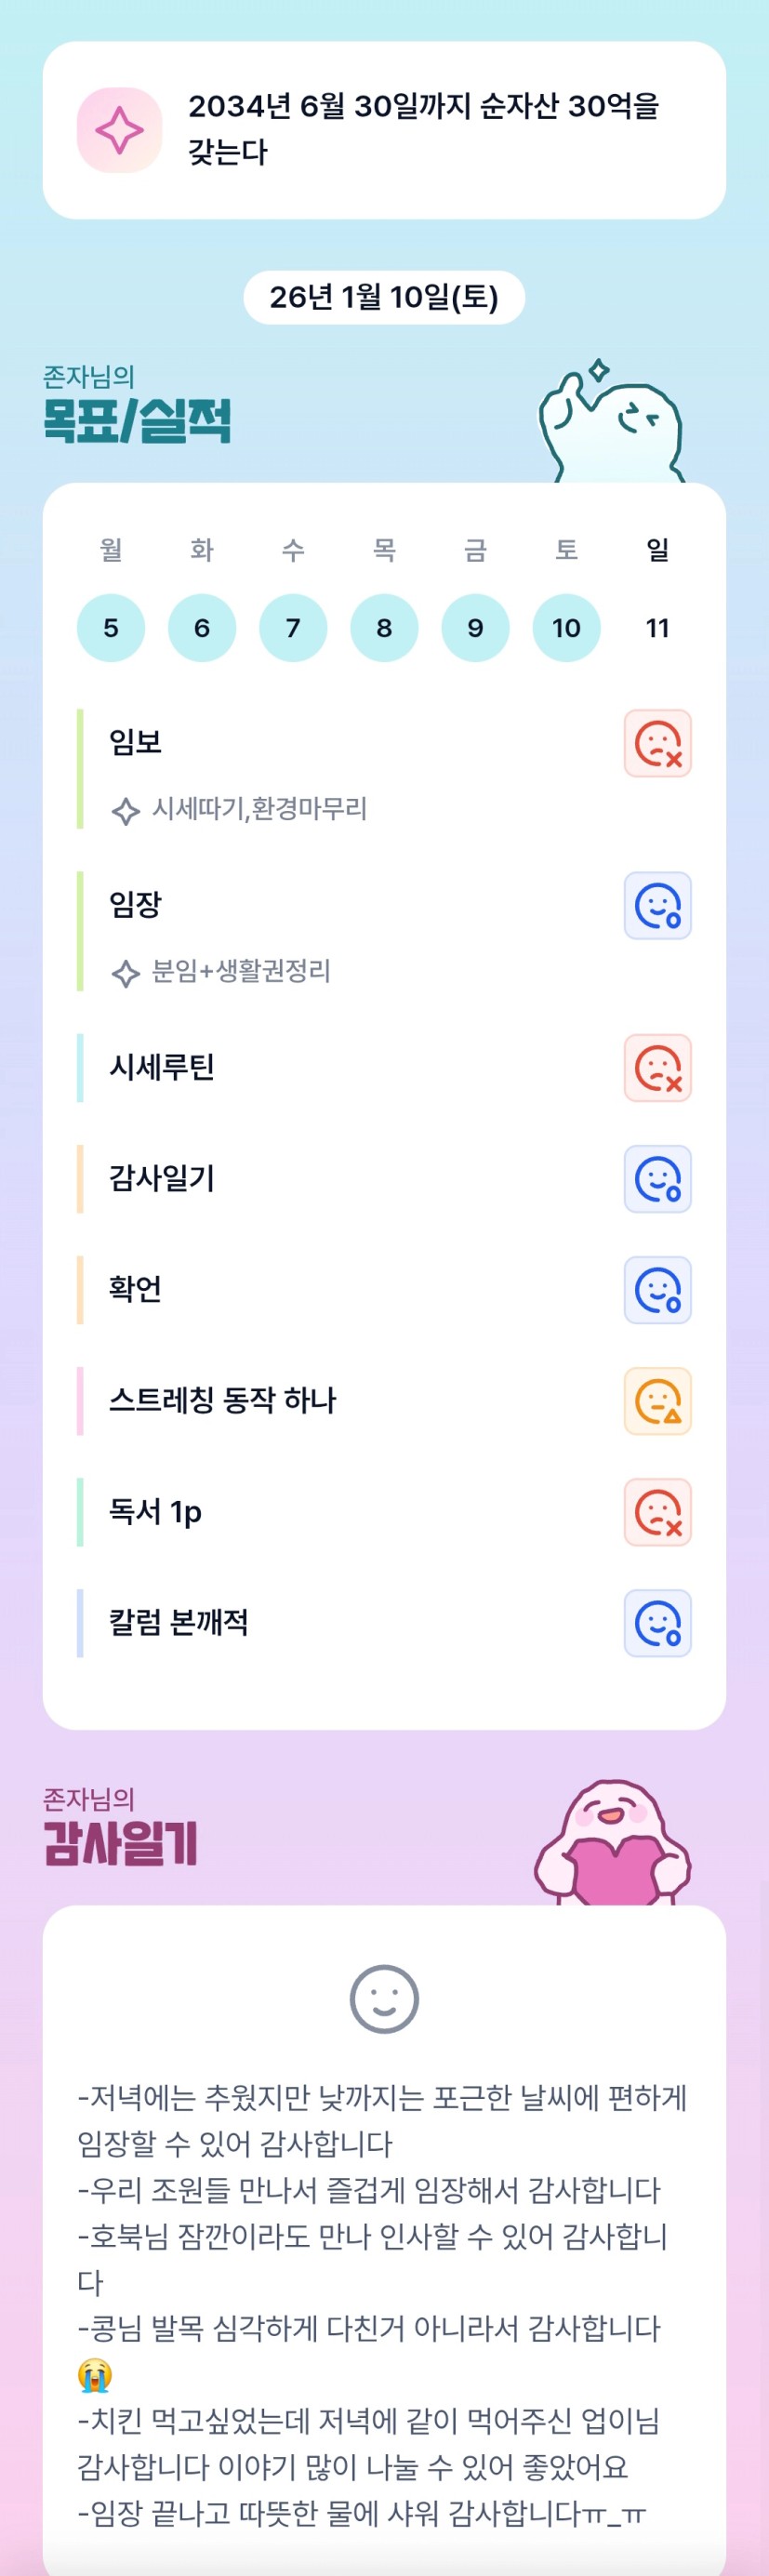Image resolution: width=769 pixels, height=2576 pixels.
Task: Click the 분임+생활권정리 sub-goal text
Action: click(241, 970)
